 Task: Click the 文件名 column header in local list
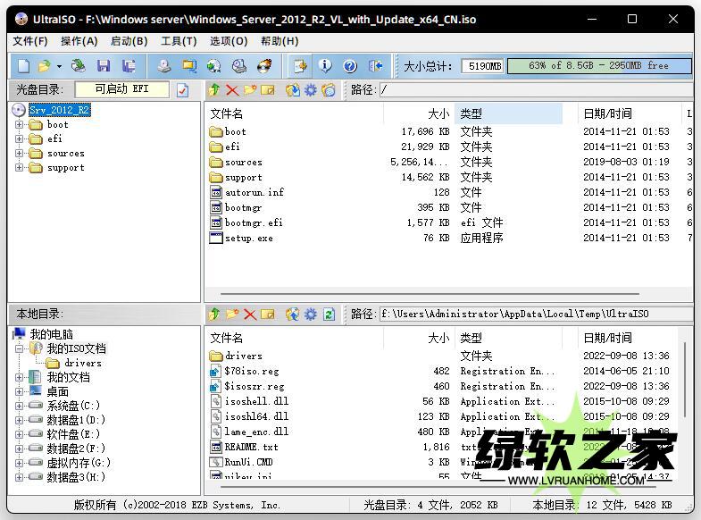click(x=227, y=338)
